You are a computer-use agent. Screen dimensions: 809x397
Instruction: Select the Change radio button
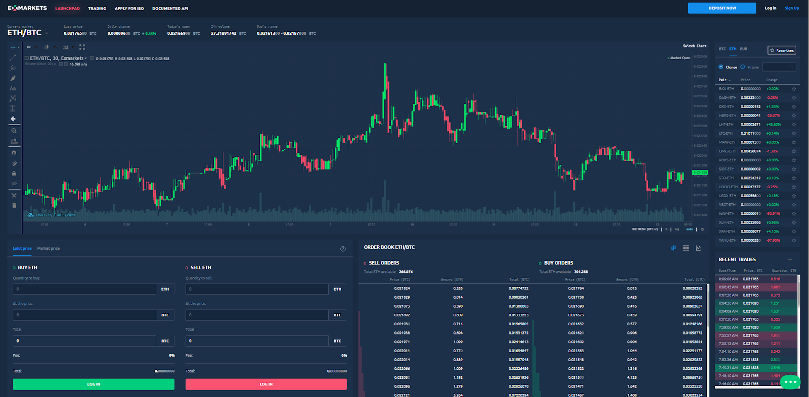[721, 67]
